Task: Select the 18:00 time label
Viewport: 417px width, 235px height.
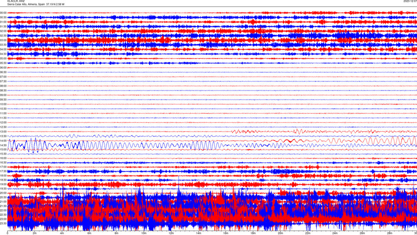Action: pyautogui.click(x=3, y=175)
